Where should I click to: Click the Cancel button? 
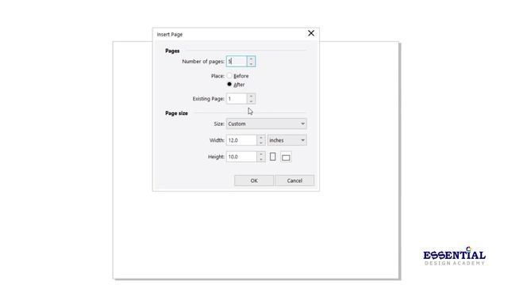coord(294,180)
